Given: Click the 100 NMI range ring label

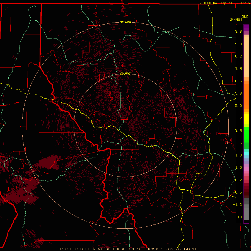Looking at the screenshot, I should [x=125, y=22].
